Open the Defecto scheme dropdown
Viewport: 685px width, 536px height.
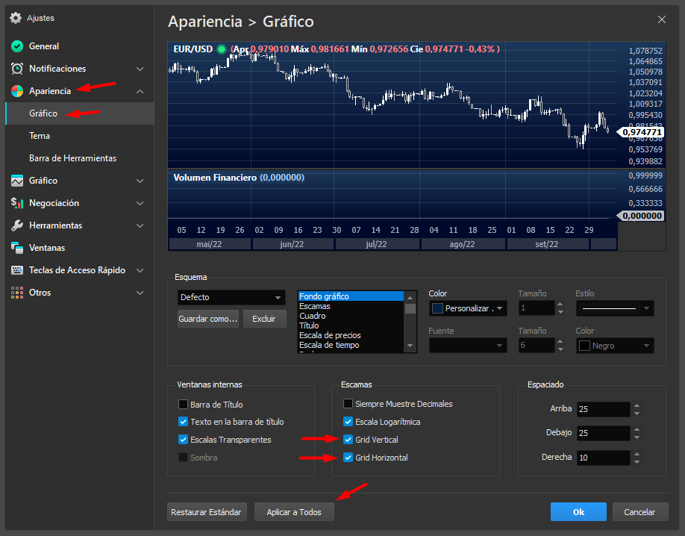231,297
